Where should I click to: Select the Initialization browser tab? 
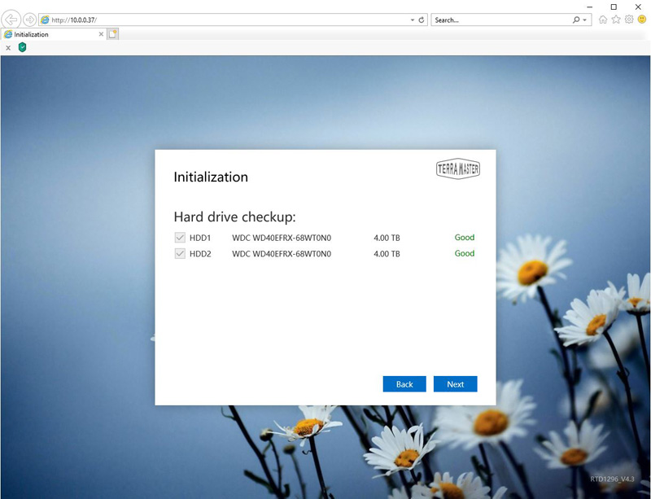click(x=49, y=34)
